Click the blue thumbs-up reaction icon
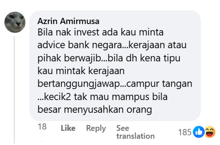 tap(199, 132)
